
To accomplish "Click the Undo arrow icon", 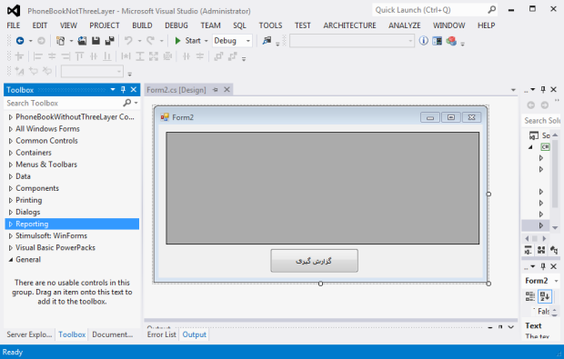I will tap(128, 41).
